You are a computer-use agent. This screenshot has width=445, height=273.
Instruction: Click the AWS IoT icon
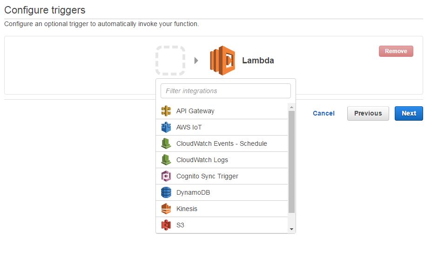(x=166, y=127)
